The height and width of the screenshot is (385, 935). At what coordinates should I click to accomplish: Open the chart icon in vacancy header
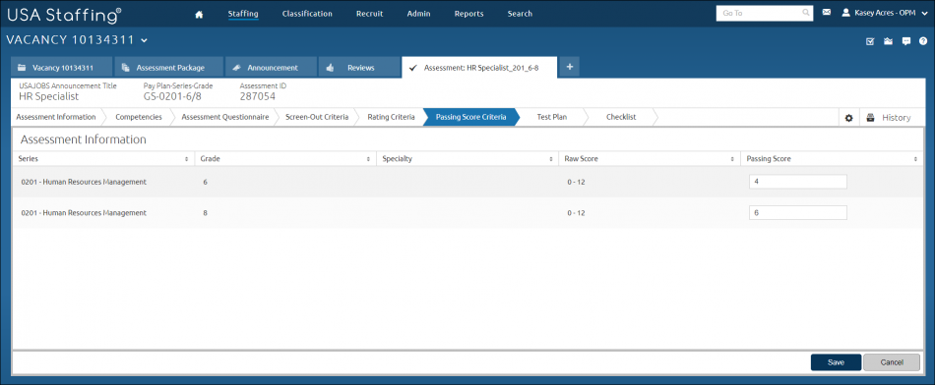point(888,41)
